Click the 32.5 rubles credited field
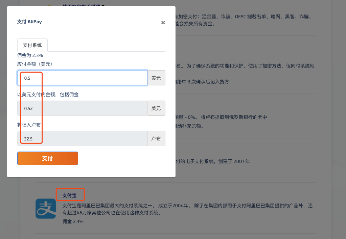The image size is (346, 239). [82, 139]
